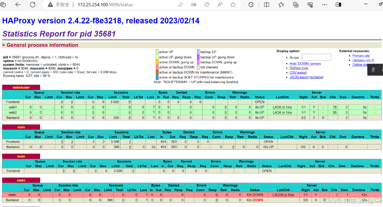This screenshot has height=207, width=383.
Task: Reload the page with refresh icon
Action: 33,4
